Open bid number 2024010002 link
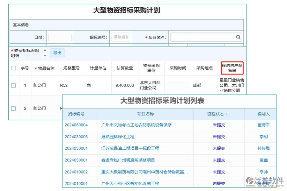Screen dimensions: 287x191 point(76,172)
